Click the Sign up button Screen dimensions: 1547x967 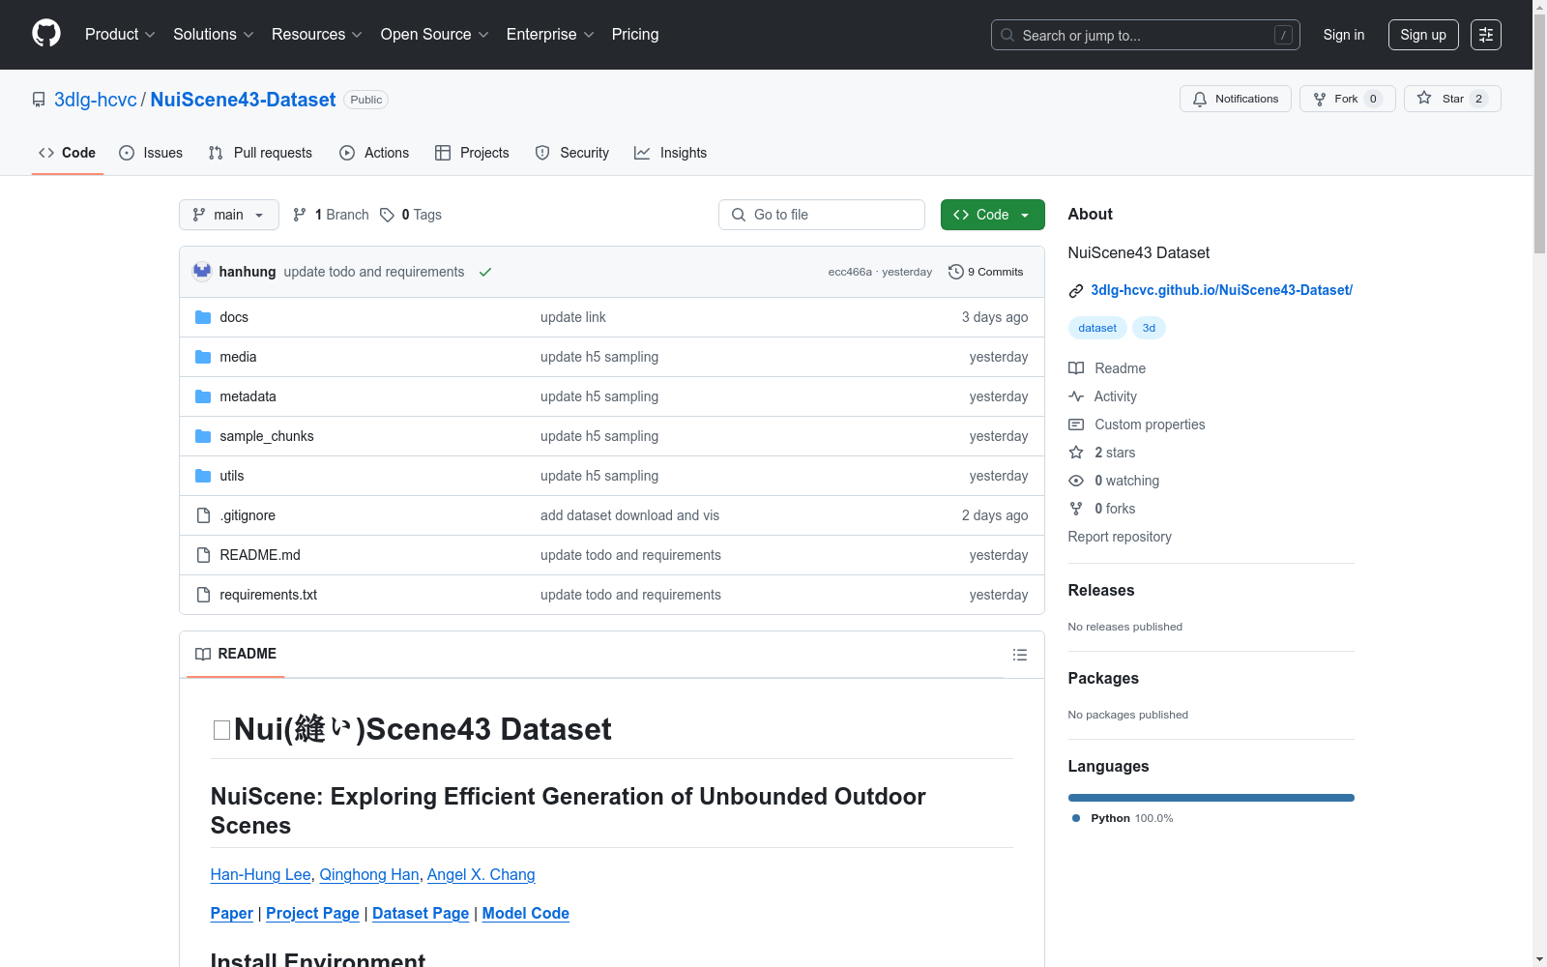[x=1423, y=35]
